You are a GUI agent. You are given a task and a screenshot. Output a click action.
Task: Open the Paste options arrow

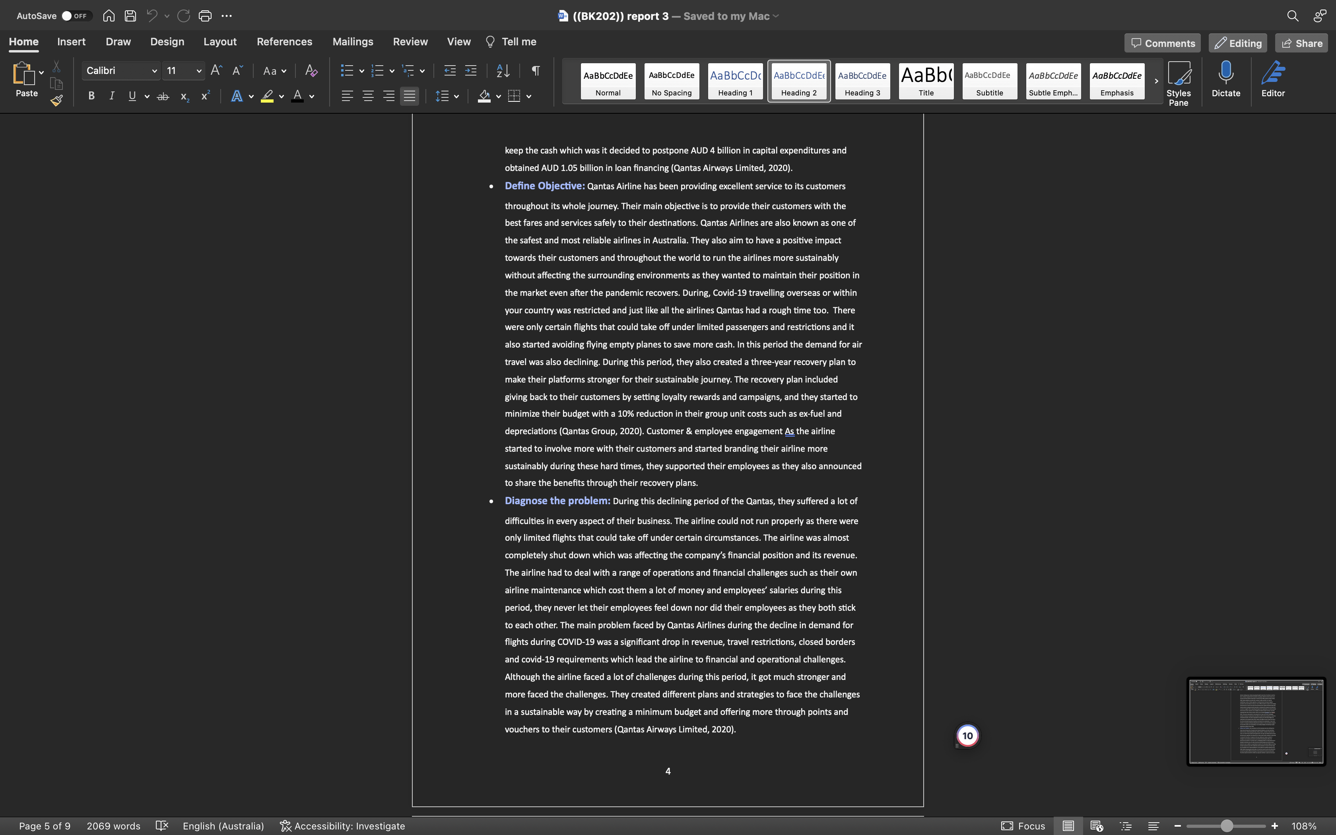[41, 73]
